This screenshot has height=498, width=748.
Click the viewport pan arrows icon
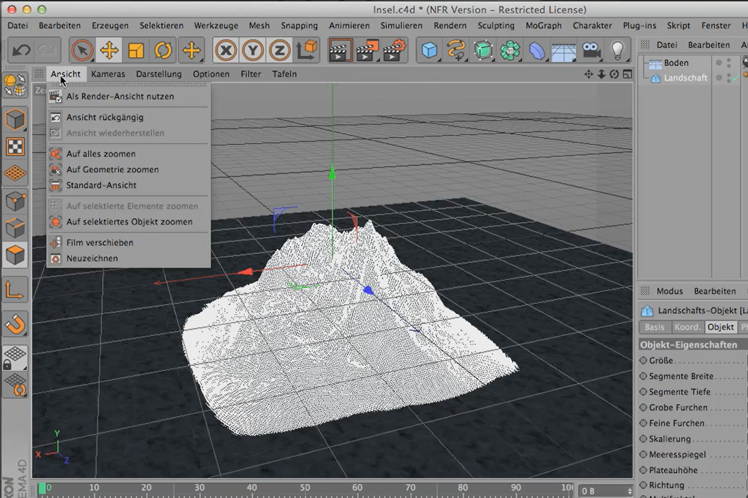tap(588, 74)
